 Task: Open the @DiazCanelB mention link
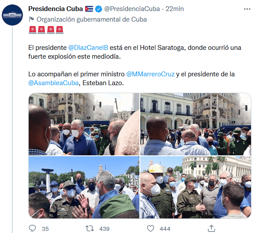coord(88,48)
